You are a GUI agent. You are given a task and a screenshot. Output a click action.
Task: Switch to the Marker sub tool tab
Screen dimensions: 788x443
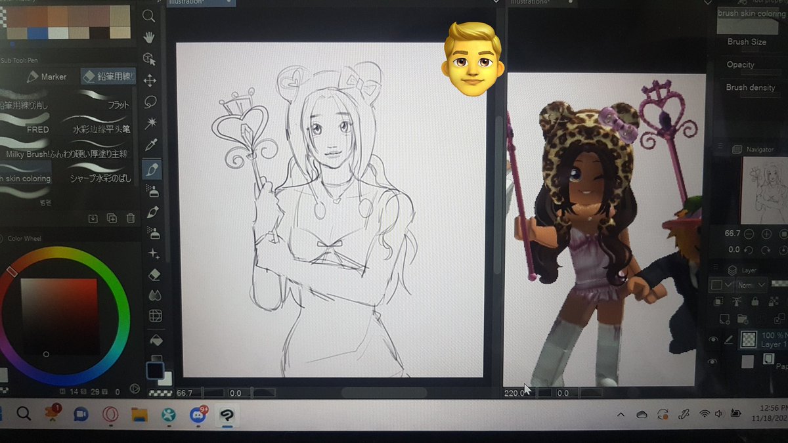46,77
